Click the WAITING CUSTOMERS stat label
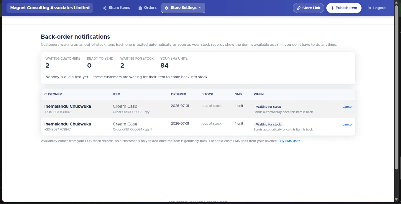The width and height of the screenshot is (401, 204). tap(63, 58)
